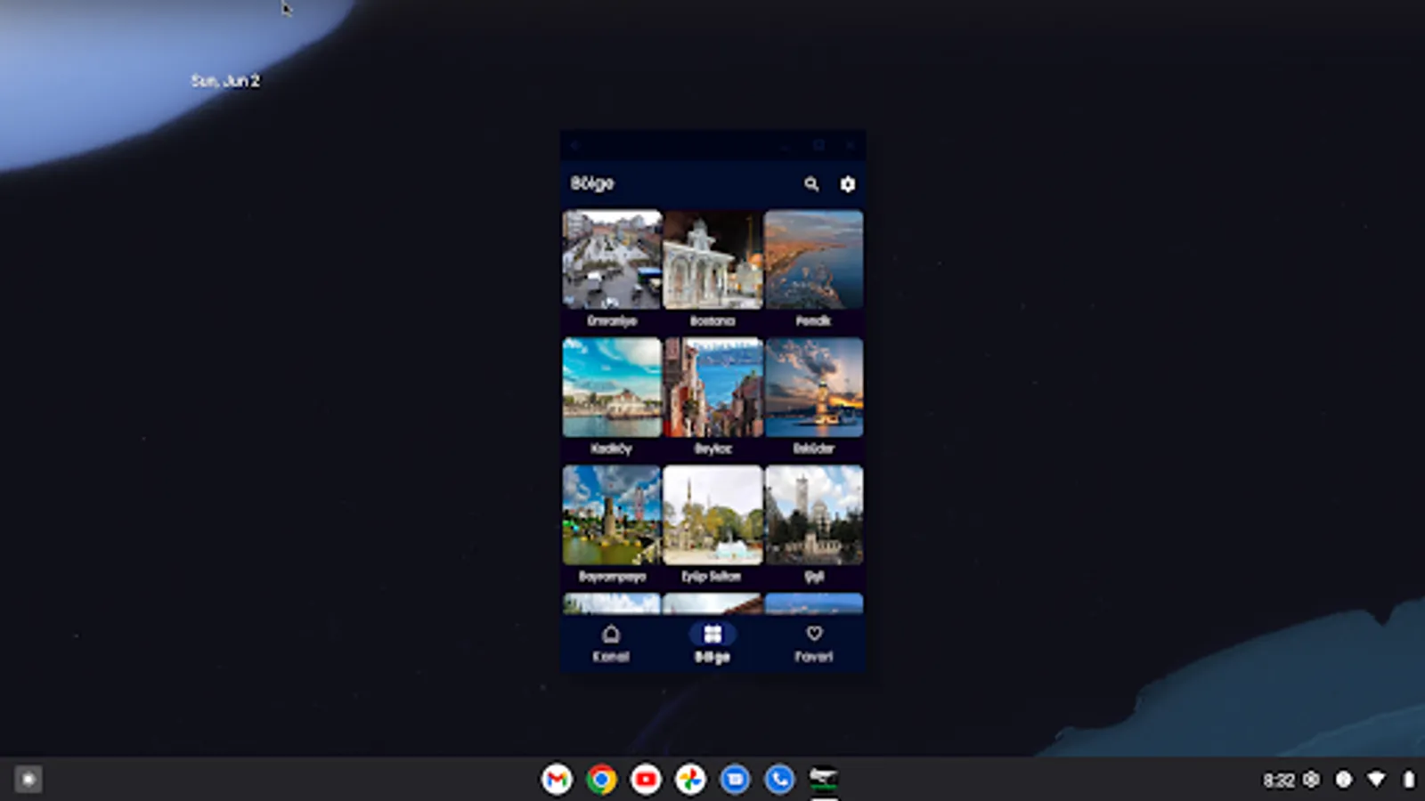Open YouTube from the shelf
The height and width of the screenshot is (801, 1425).
(x=645, y=779)
